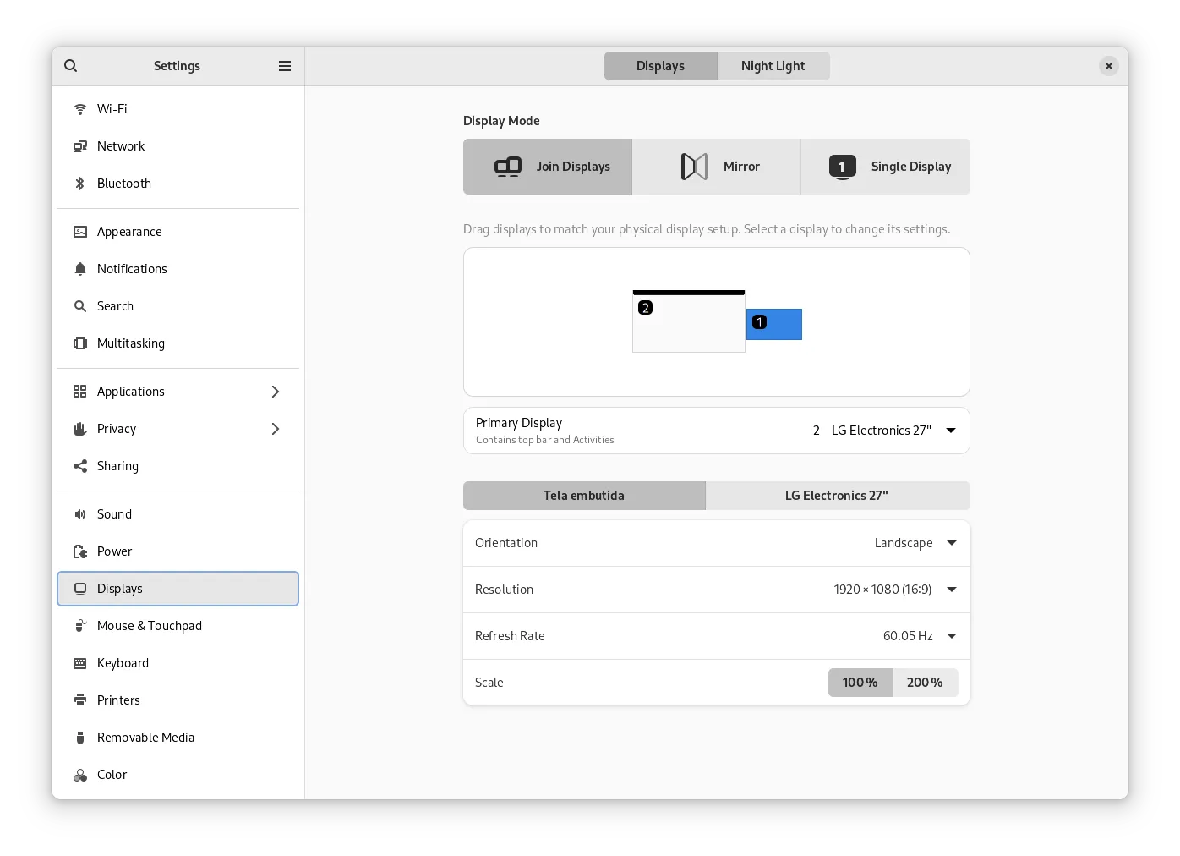Go to Keyboard settings
This screenshot has width=1180, height=856.
[x=123, y=663]
